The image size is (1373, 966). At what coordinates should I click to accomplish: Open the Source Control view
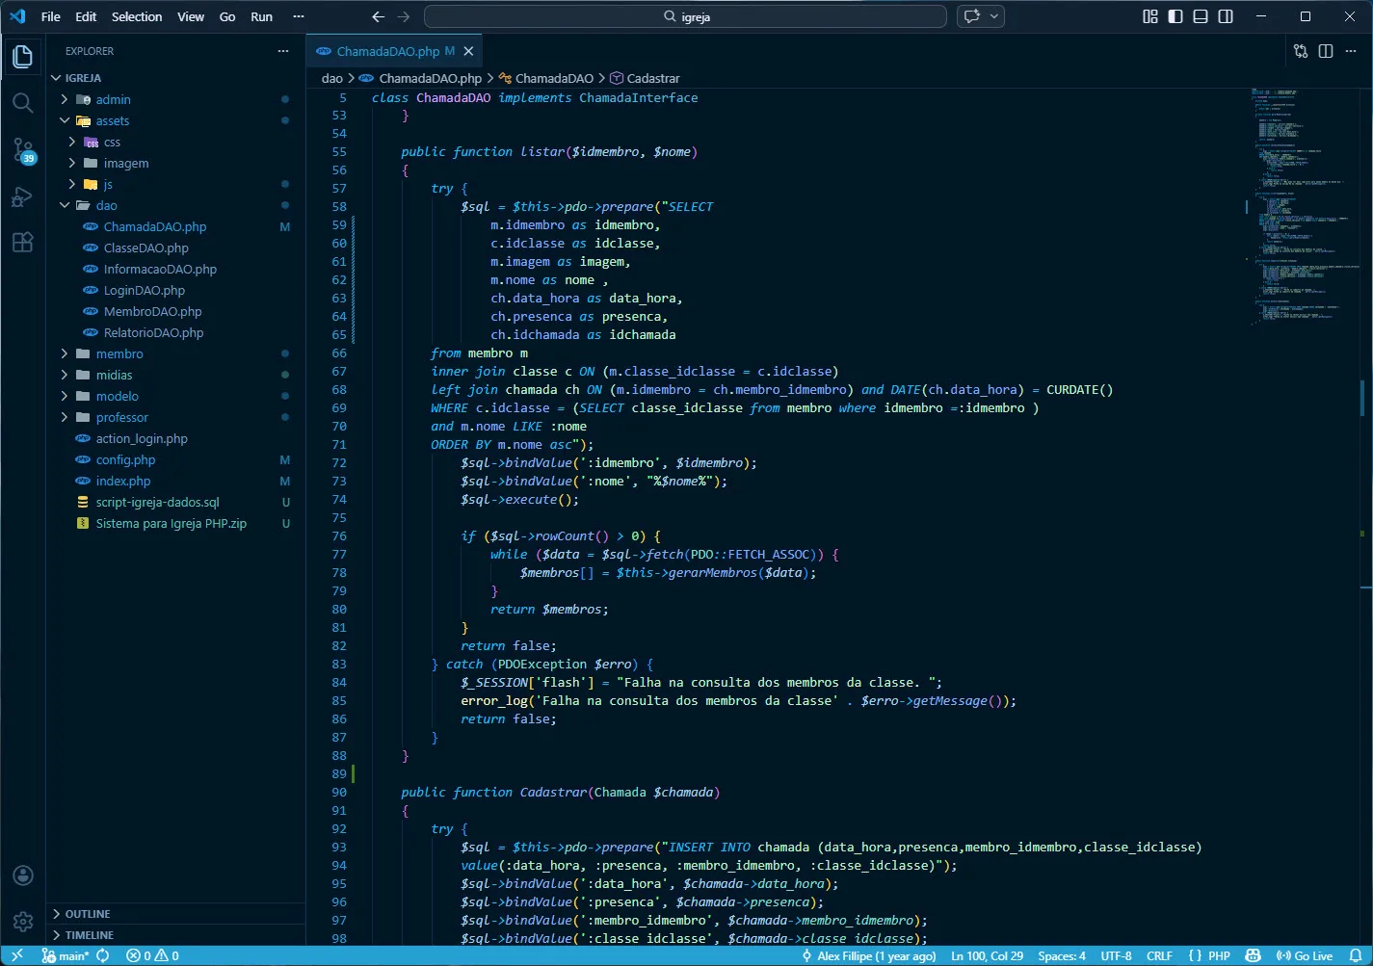pos(23,149)
